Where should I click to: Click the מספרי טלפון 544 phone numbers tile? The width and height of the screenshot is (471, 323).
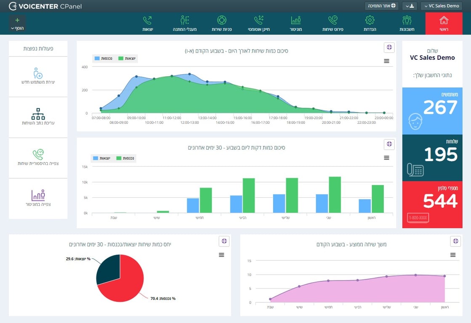[x=432, y=205]
